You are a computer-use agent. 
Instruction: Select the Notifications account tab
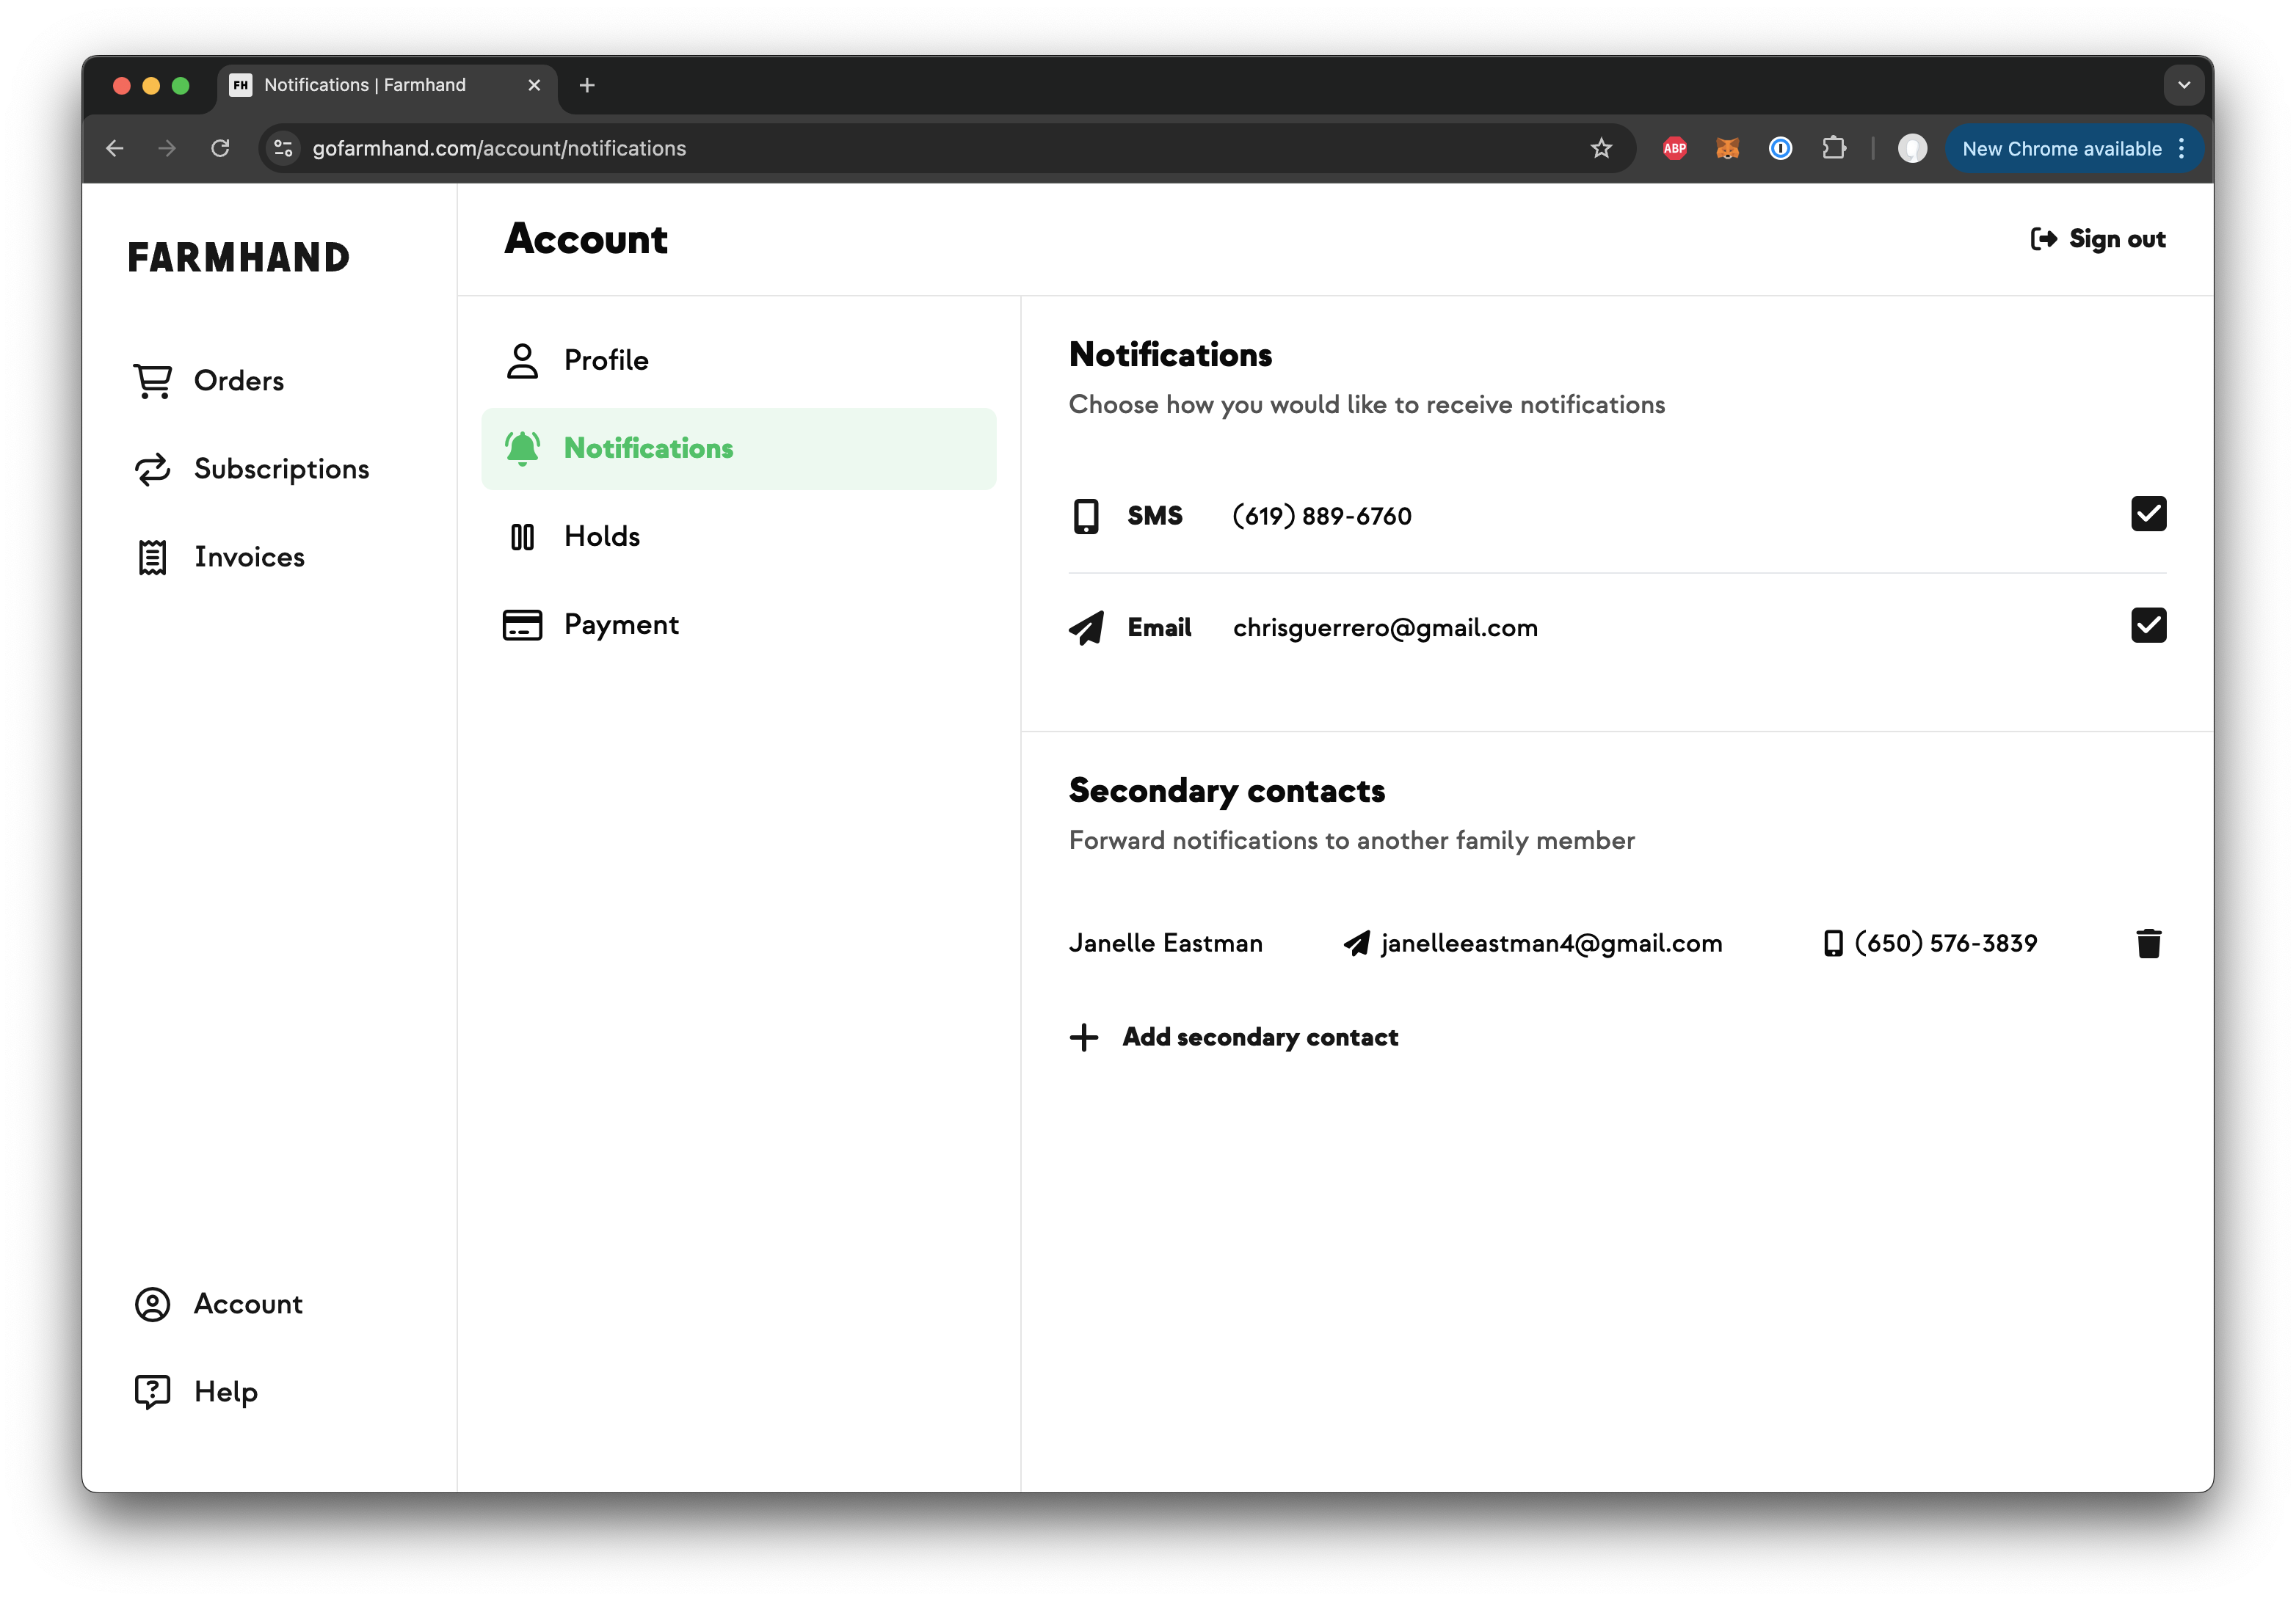[x=739, y=449]
